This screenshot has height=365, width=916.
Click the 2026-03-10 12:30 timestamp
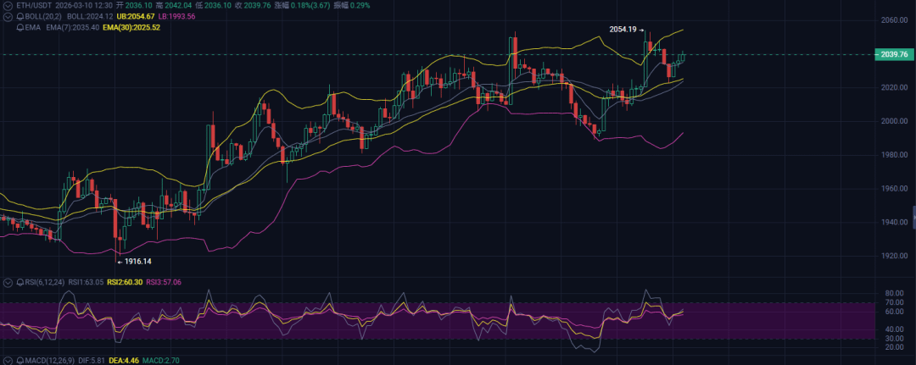click(85, 5)
